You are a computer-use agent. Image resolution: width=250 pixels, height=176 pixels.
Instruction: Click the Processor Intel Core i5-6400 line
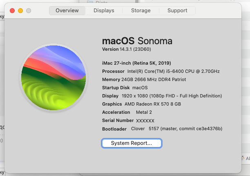click(x=161, y=71)
